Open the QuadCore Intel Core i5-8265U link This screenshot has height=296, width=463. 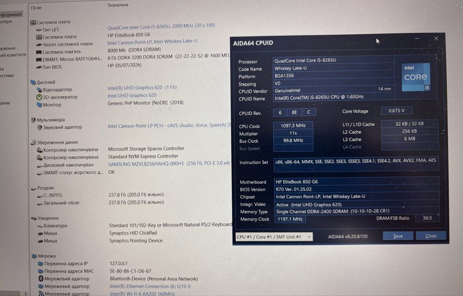tap(161, 26)
